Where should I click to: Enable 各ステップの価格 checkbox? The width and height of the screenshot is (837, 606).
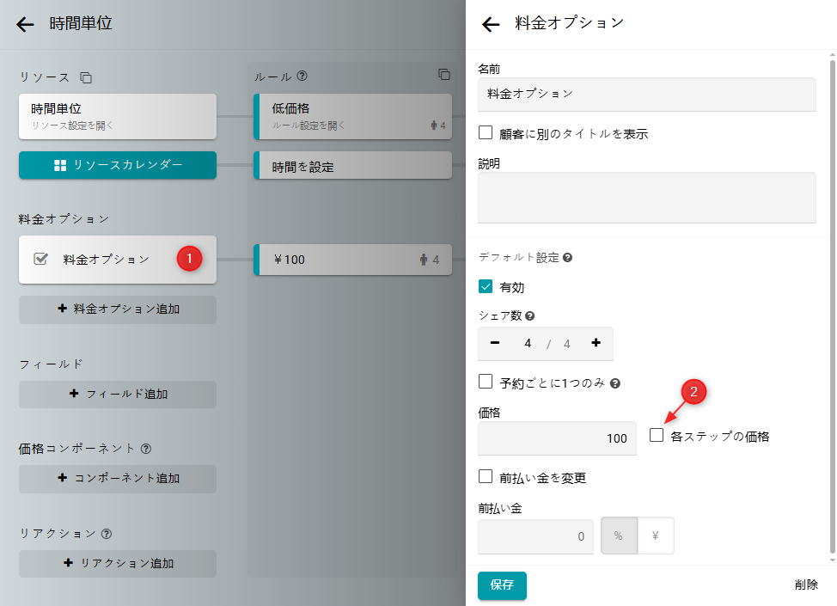(657, 435)
